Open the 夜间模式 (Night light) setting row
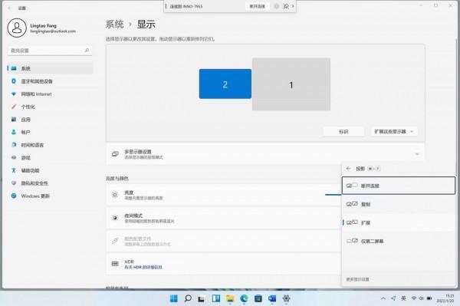Viewport: 460px width, 306px height. pyautogui.click(x=224, y=218)
